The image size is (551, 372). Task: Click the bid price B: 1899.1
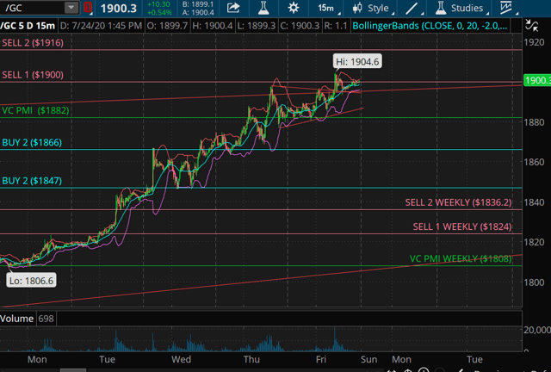coord(198,4)
